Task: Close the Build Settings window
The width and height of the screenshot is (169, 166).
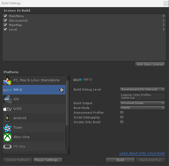Action: (x=166, y=3)
